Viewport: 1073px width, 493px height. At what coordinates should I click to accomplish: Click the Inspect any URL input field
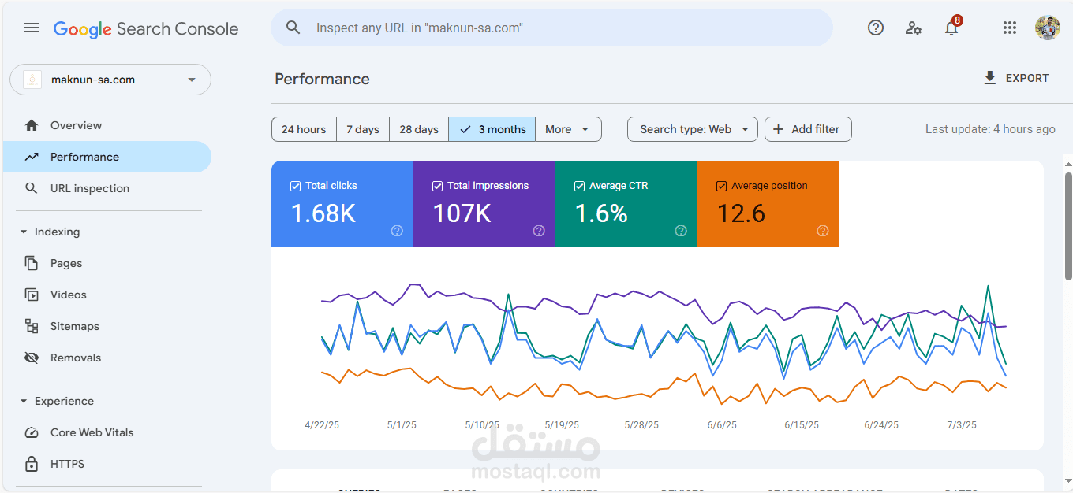552,28
